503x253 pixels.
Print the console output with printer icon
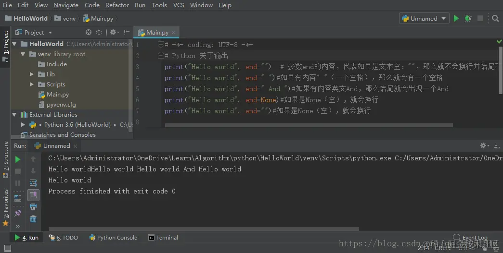(x=33, y=207)
